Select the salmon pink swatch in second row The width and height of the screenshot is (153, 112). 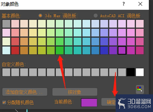(x=15, y=33)
